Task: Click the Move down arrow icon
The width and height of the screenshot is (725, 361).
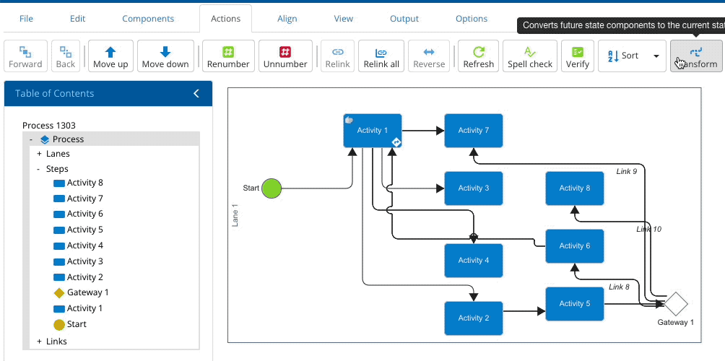Action: pyautogui.click(x=165, y=52)
